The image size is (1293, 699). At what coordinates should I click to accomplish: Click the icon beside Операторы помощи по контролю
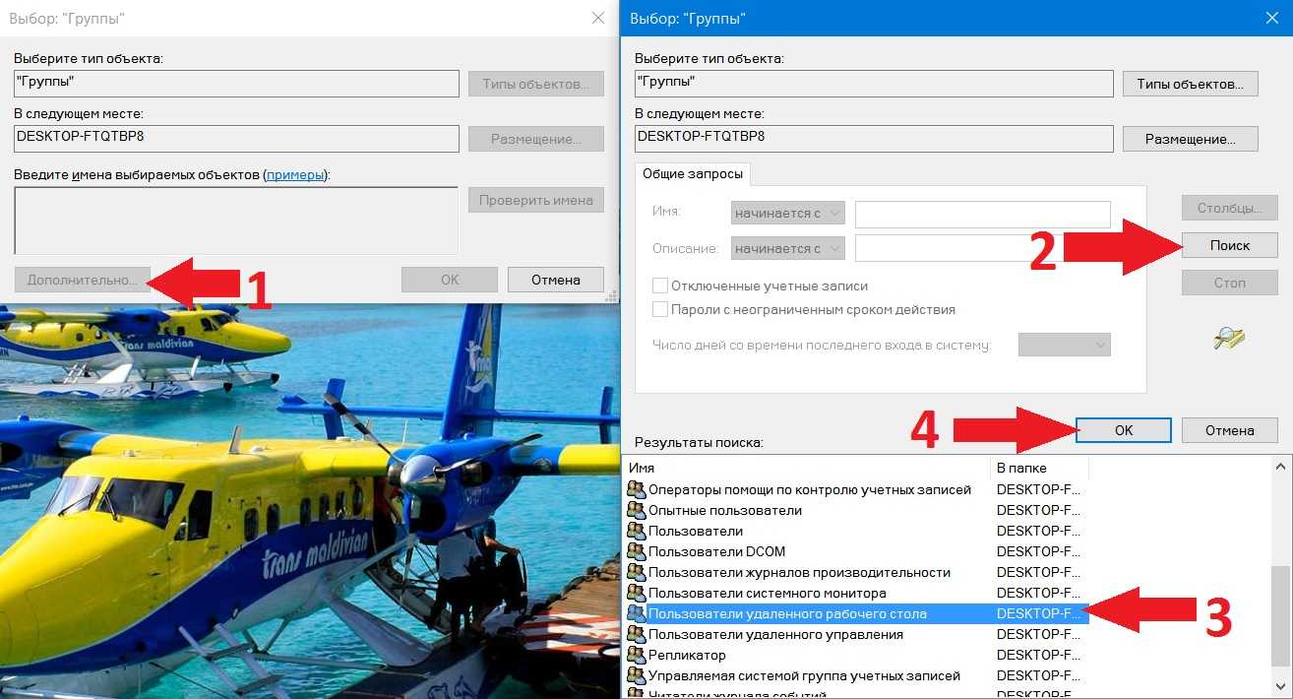tap(636, 489)
